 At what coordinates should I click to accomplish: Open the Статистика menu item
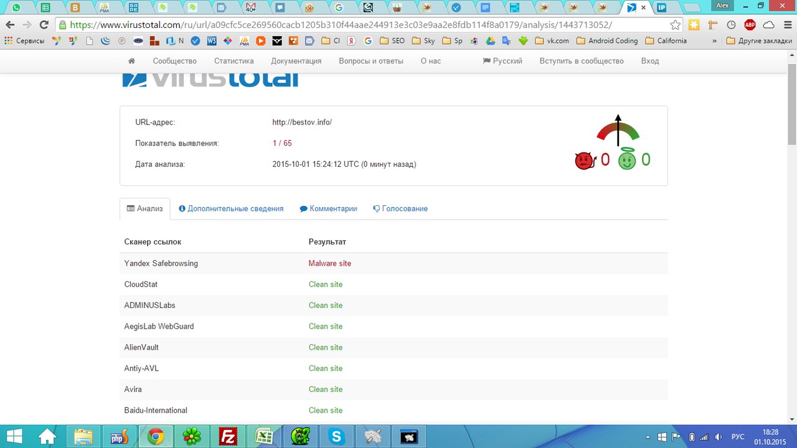click(234, 61)
